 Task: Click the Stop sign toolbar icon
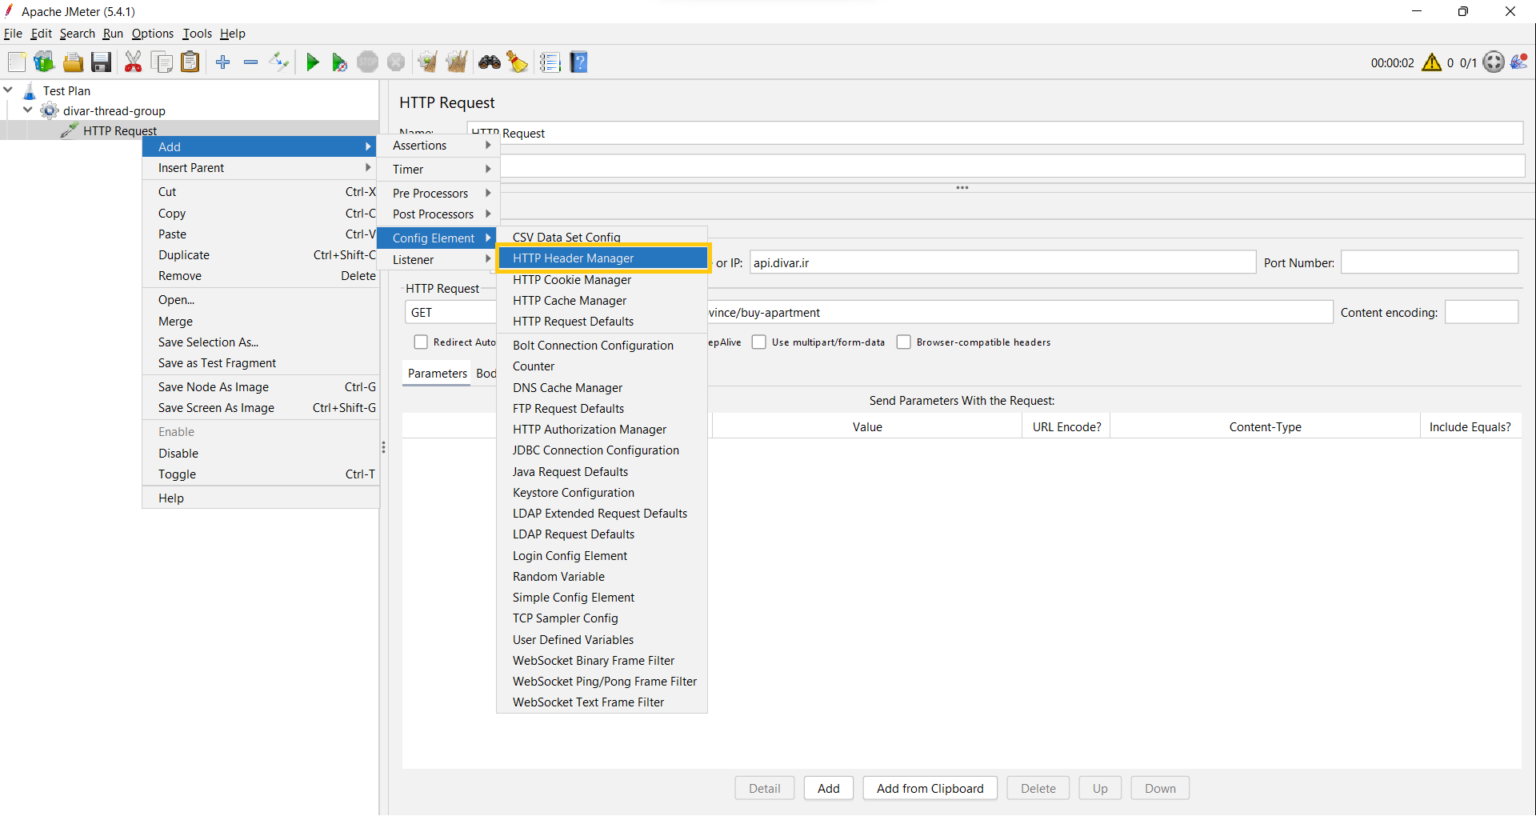pyautogui.click(x=367, y=62)
